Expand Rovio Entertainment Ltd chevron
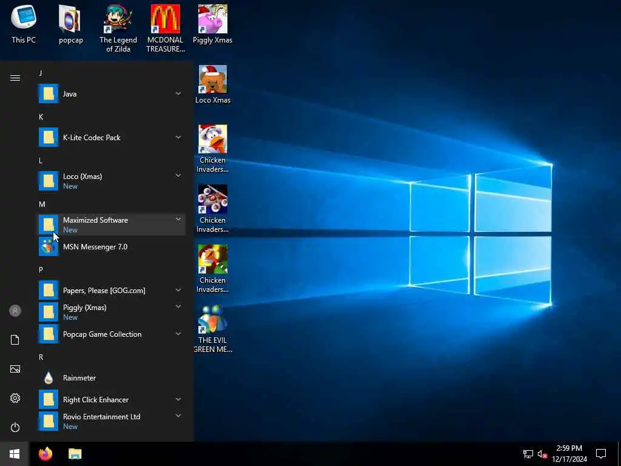 [178, 416]
